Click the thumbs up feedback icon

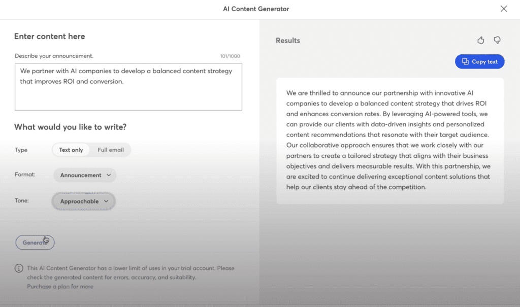[480, 40]
